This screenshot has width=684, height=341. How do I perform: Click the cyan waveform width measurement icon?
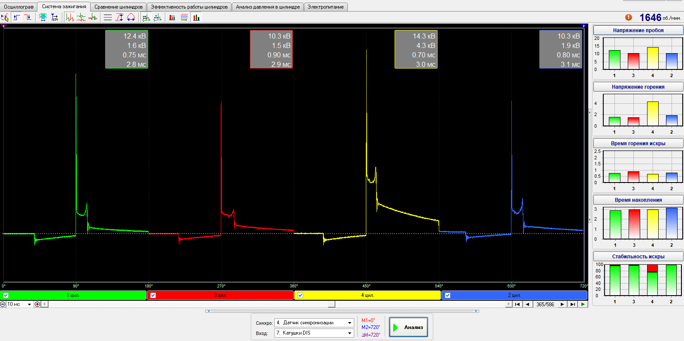[43, 17]
